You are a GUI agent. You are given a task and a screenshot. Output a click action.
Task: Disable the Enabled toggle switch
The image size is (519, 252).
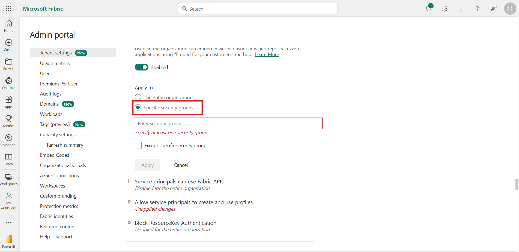coord(141,67)
